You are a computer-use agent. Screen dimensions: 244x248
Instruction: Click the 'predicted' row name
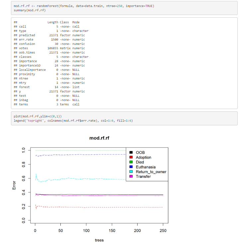point(27,35)
